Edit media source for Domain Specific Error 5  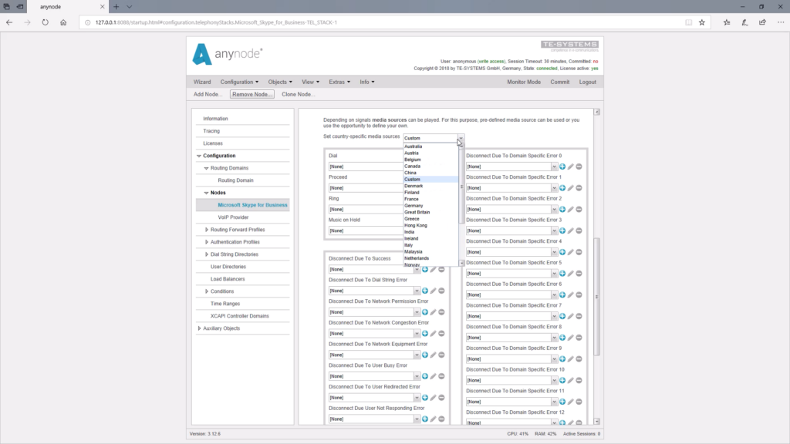click(571, 274)
